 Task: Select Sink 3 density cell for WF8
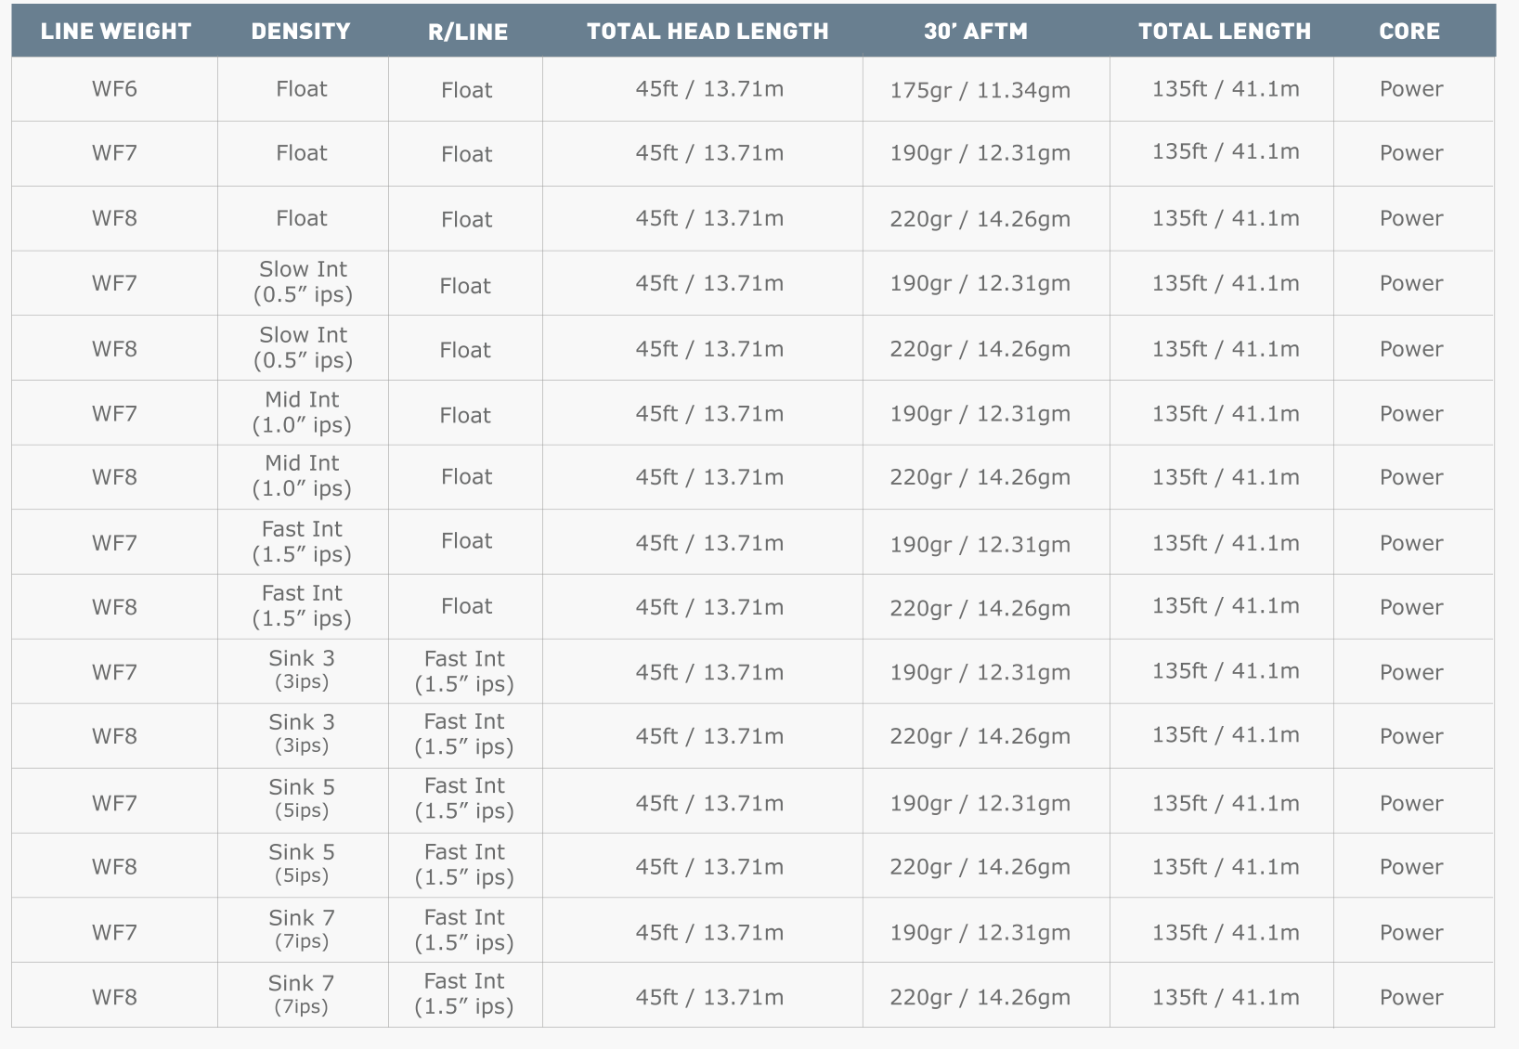[302, 733]
